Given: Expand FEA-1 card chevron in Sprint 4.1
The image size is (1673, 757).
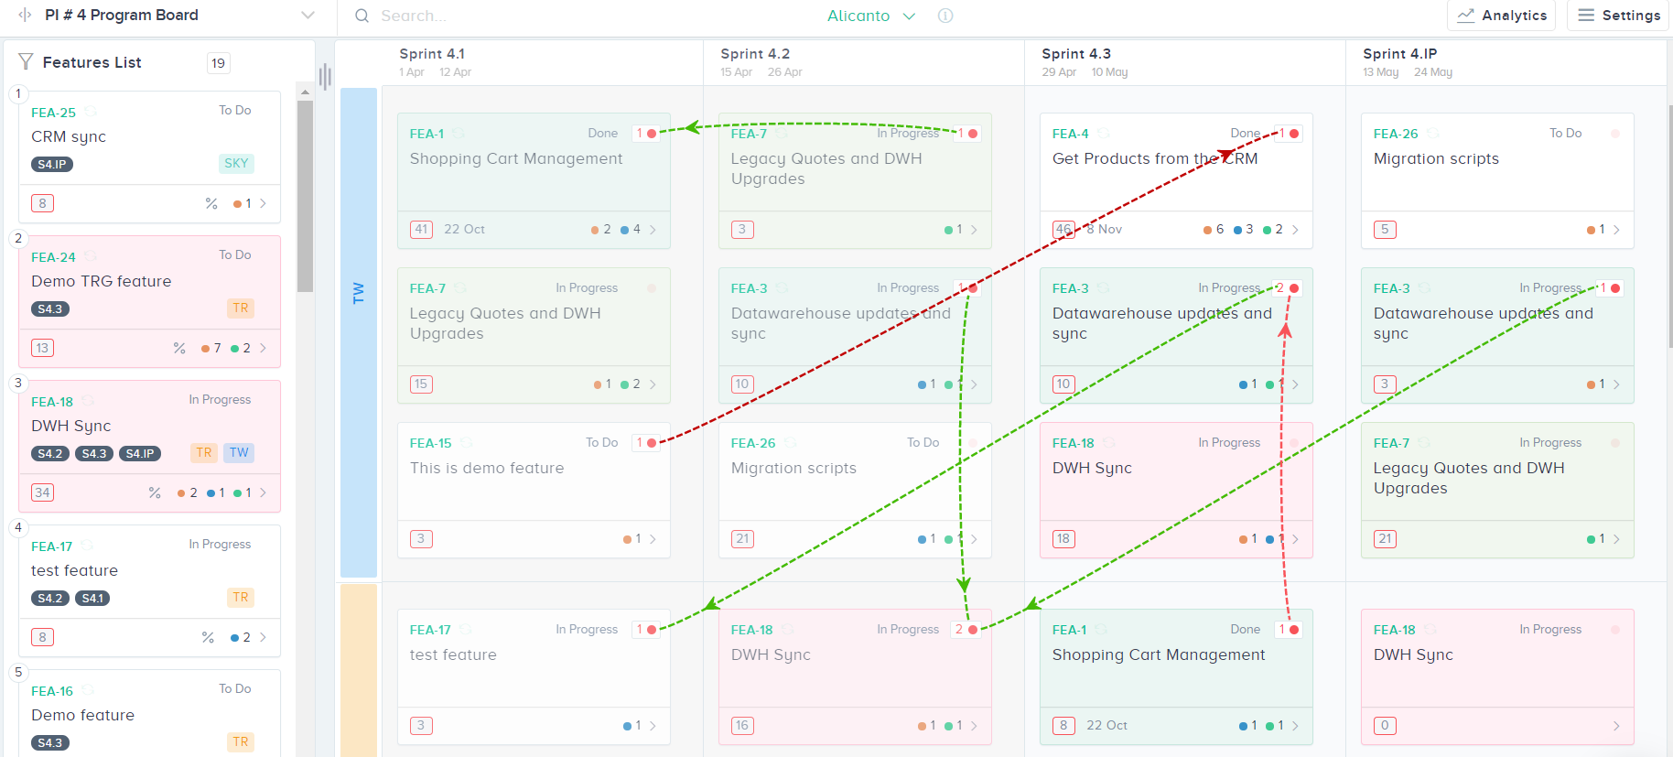Looking at the screenshot, I should [x=653, y=230].
